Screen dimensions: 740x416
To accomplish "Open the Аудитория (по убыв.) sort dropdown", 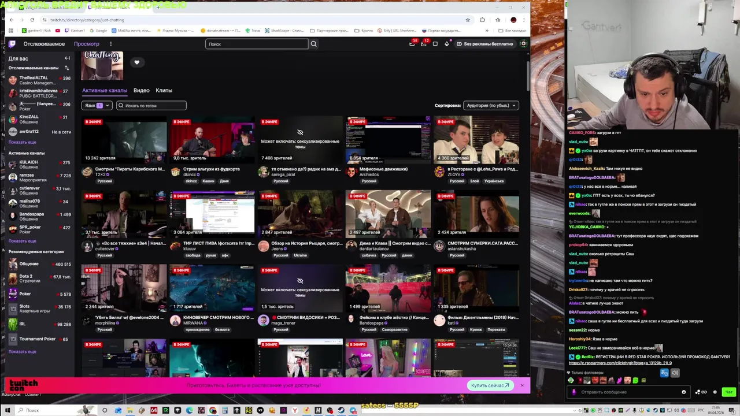I will (491, 106).
